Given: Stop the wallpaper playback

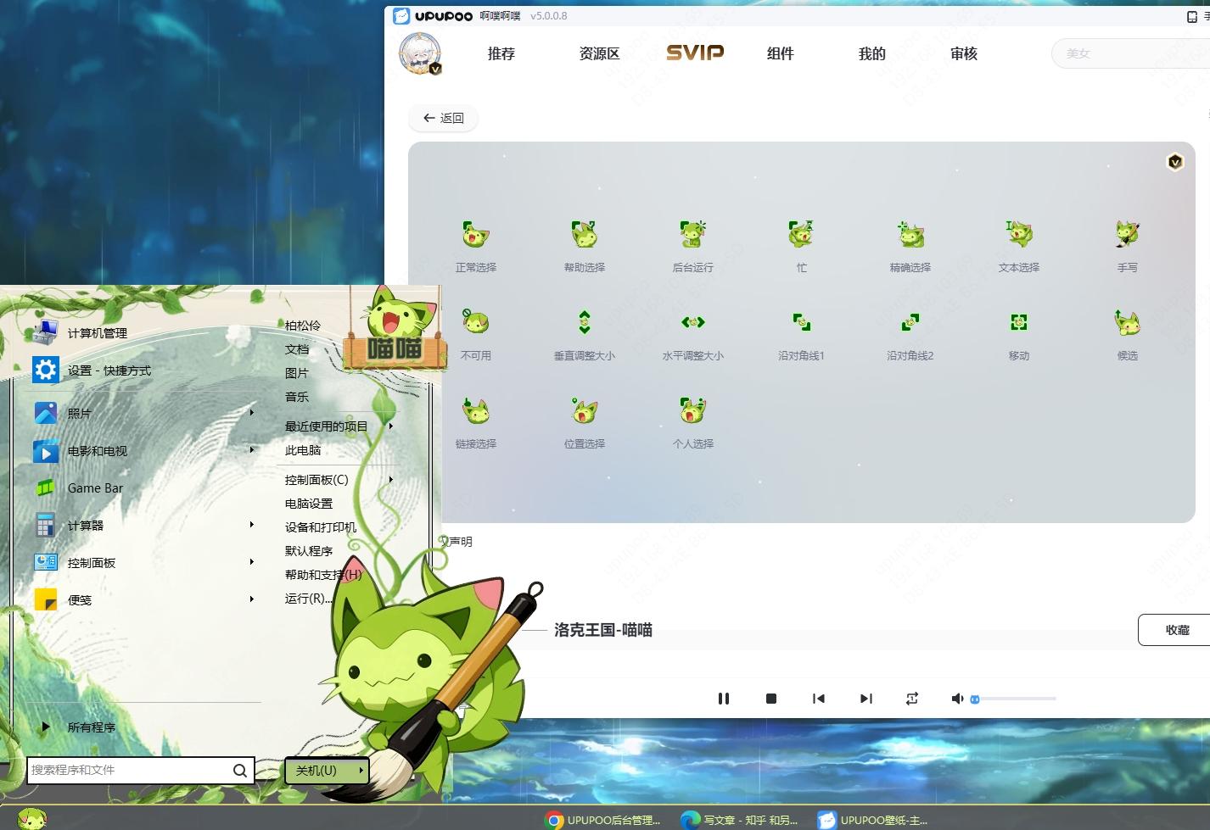Looking at the screenshot, I should 771,699.
